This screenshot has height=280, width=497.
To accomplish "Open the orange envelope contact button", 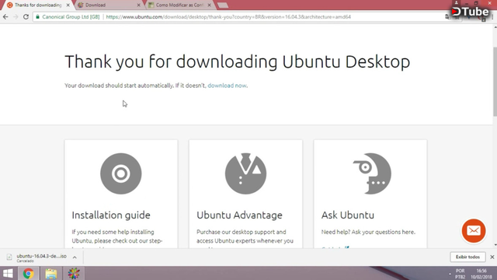I will point(474,231).
